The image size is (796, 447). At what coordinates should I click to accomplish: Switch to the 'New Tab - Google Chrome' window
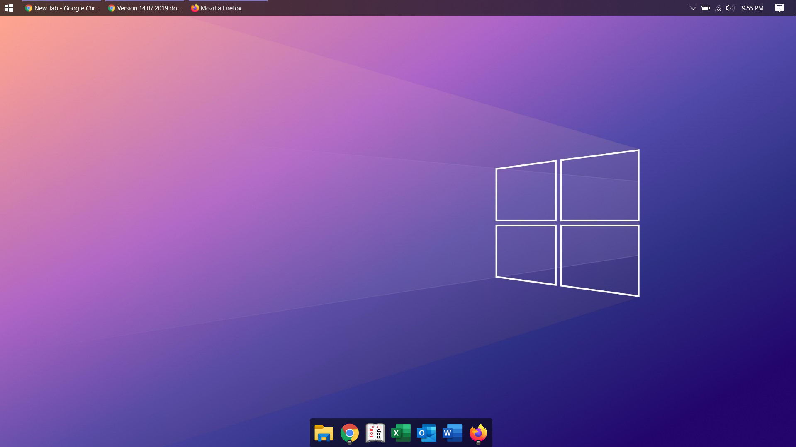[62, 8]
